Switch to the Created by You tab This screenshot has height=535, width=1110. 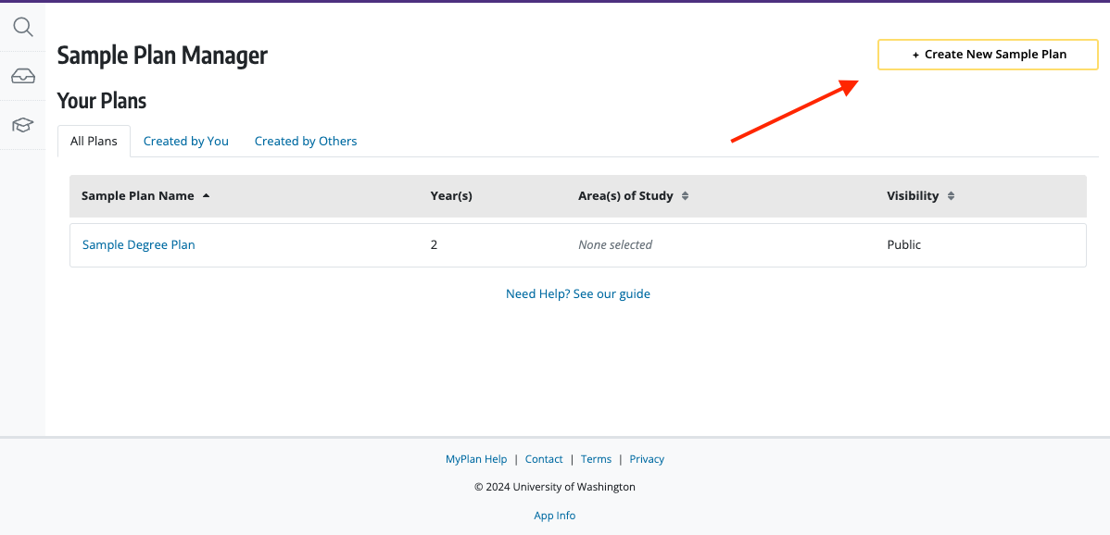tap(185, 142)
